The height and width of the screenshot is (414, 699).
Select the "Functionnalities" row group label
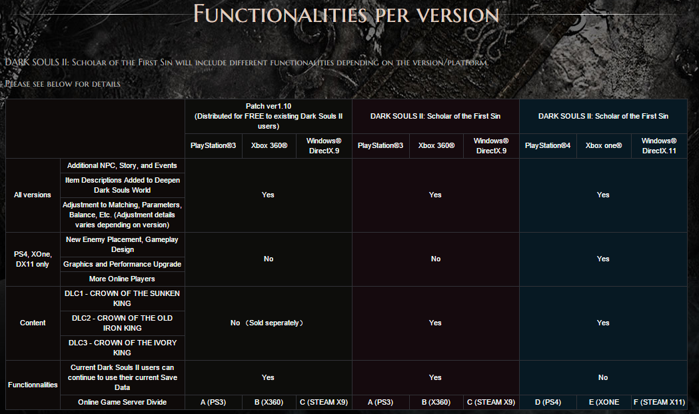[x=33, y=385]
